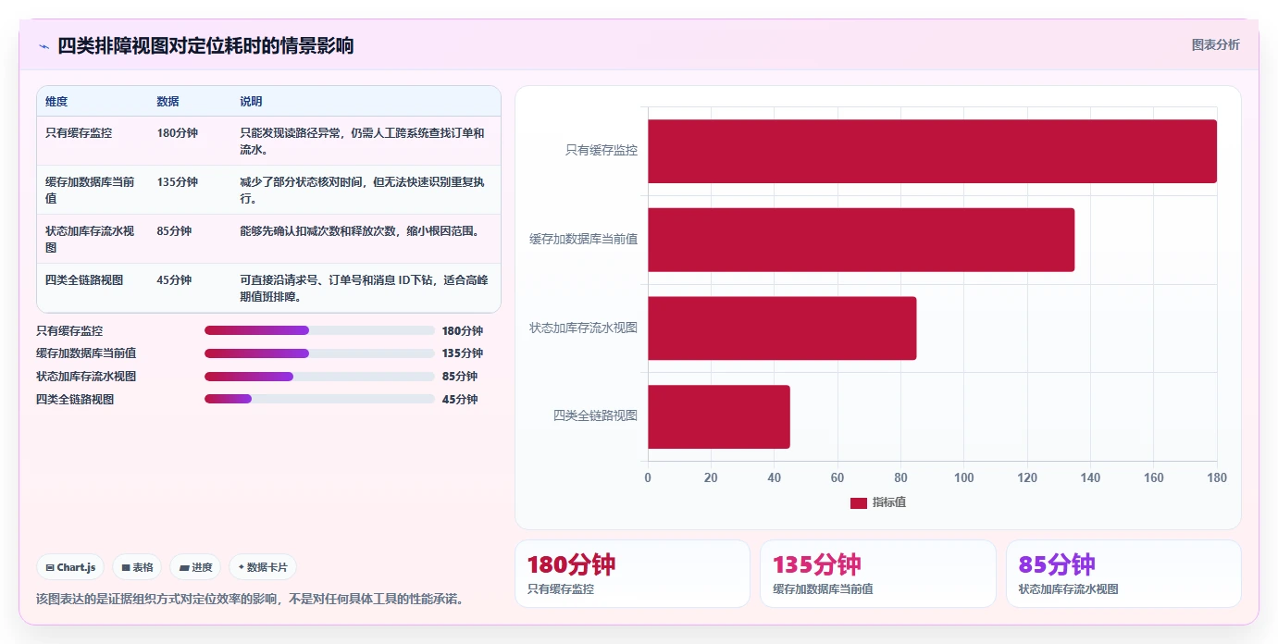The height and width of the screenshot is (644, 1278).
Task: Click the 图表分析 label in header
Action: 1215,44
